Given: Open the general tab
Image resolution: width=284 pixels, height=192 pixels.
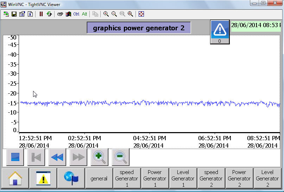Looking at the screenshot, I should pos(99,178).
